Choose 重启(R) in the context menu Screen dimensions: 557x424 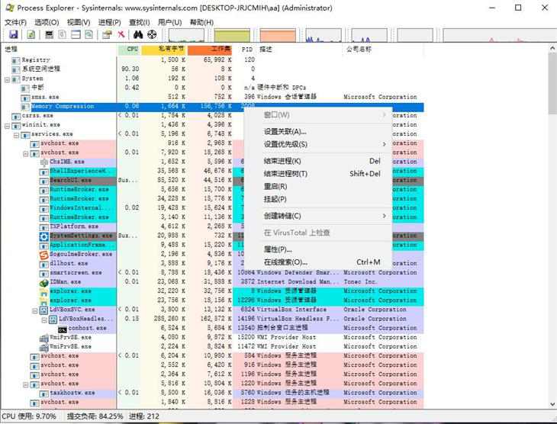click(318, 186)
